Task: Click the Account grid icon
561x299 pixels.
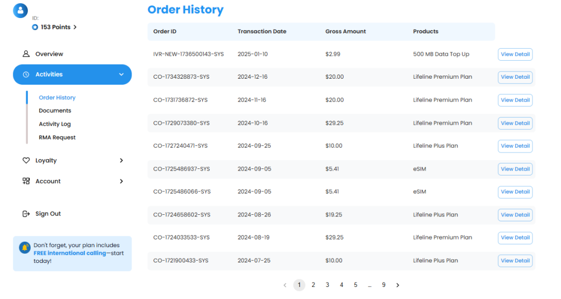Action: click(26, 181)
